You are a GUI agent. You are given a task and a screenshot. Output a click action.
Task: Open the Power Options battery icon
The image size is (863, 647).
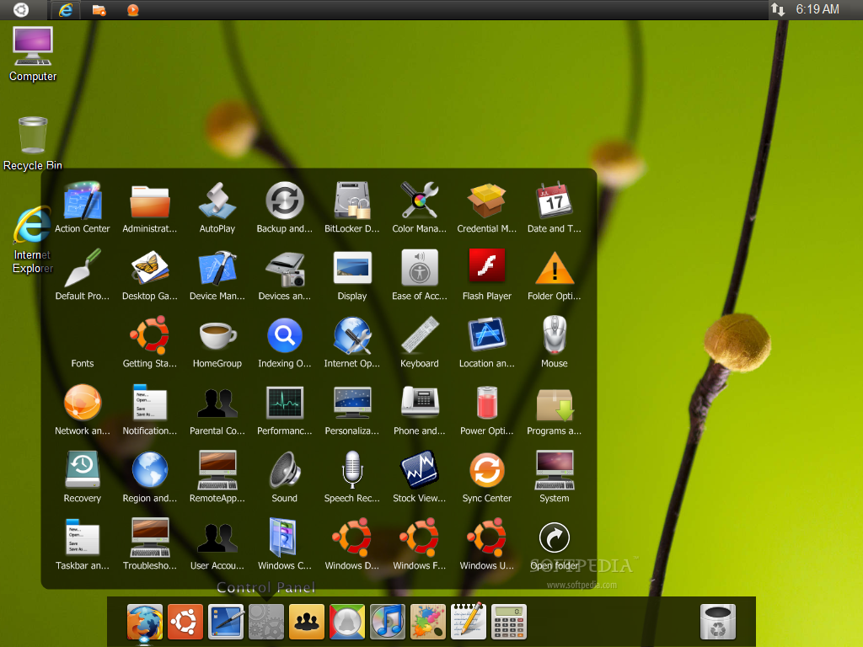point(486,404)
